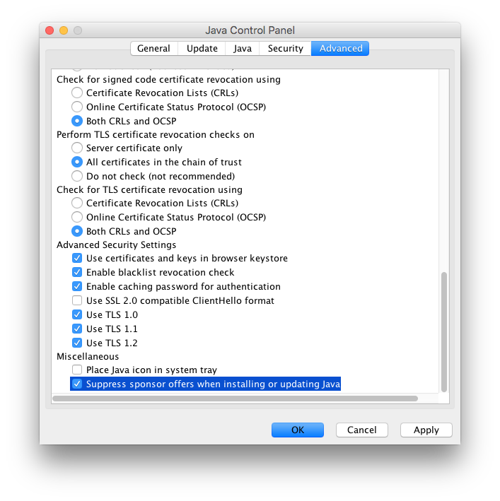
Task: Click the Apply button
Action: [426, 430]
